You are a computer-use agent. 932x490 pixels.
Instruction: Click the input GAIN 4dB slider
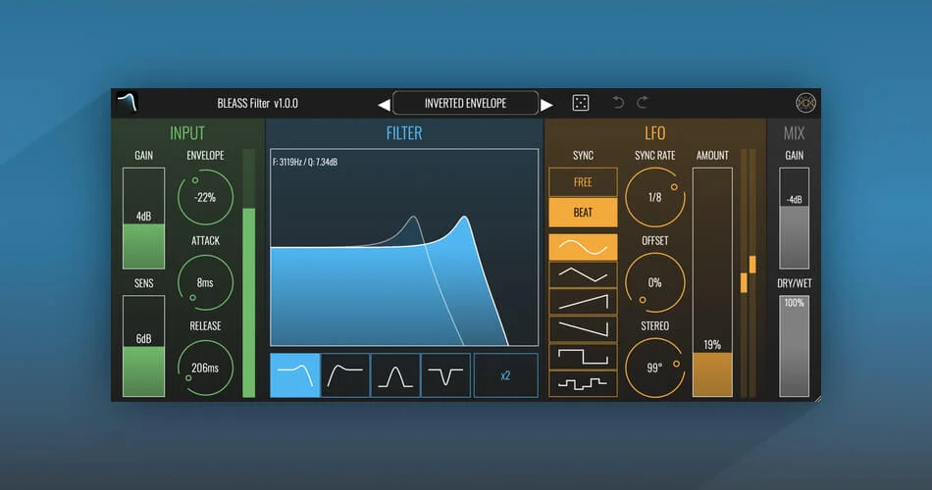tap(143, 218)
